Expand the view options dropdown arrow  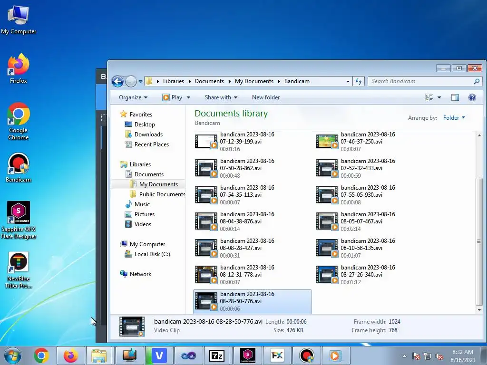pyautogui.click(x=439, y=97)
